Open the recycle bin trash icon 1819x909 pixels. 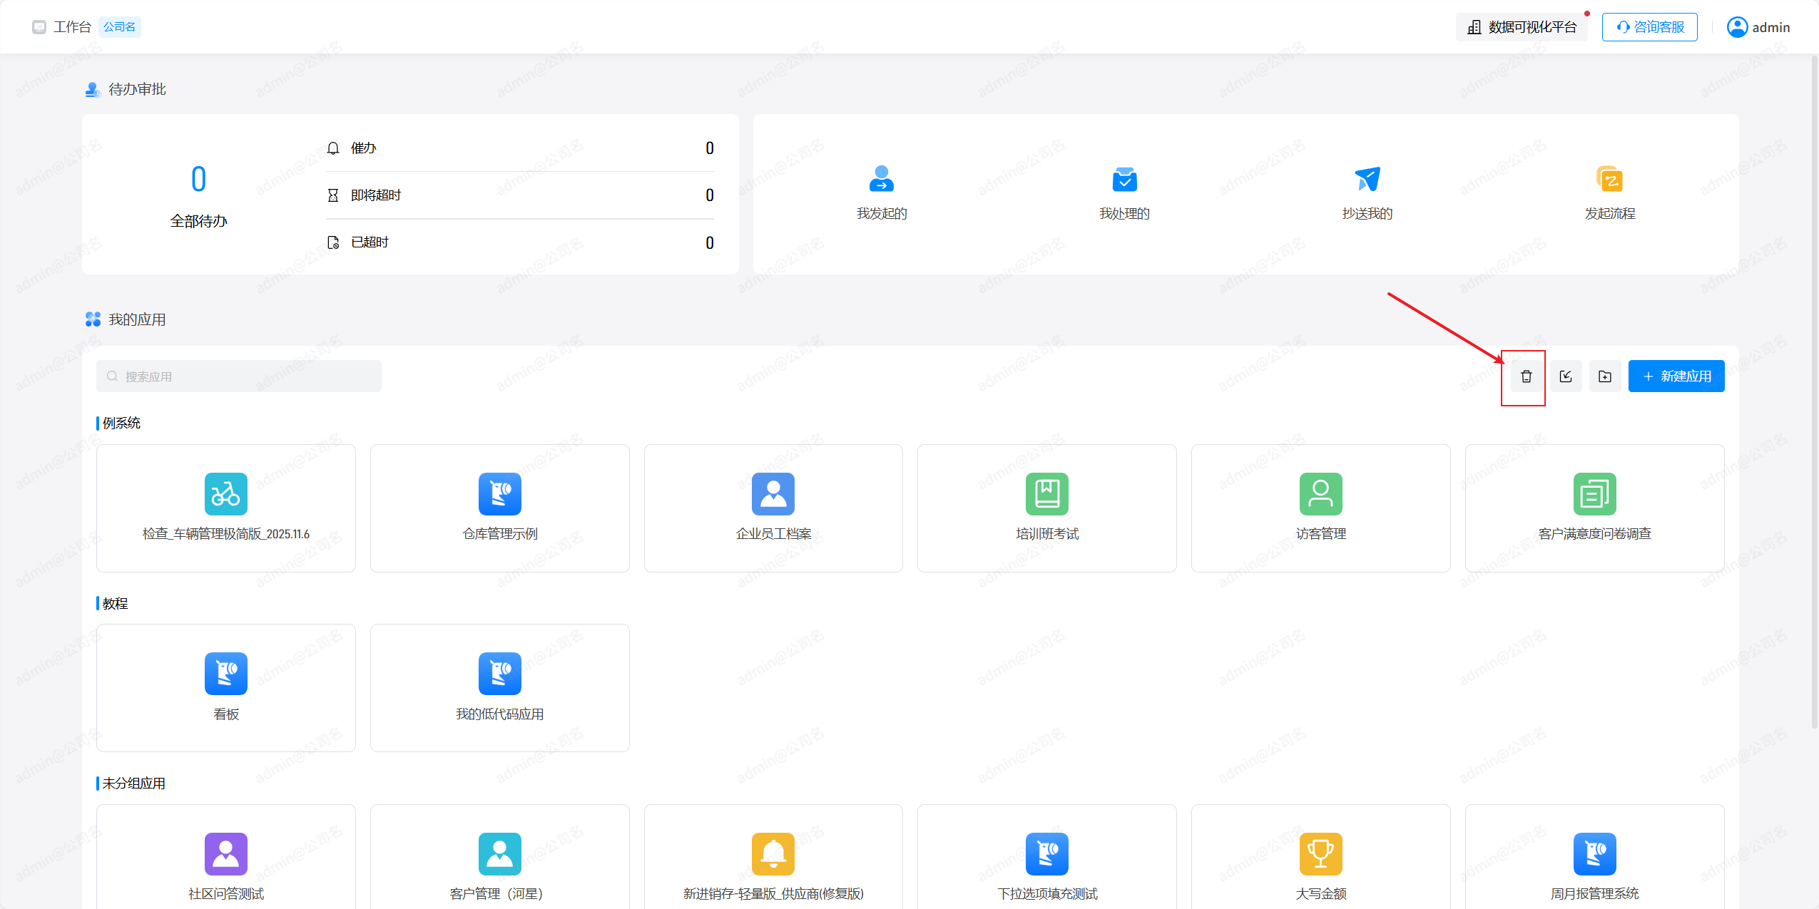[x=1526, y=376]
